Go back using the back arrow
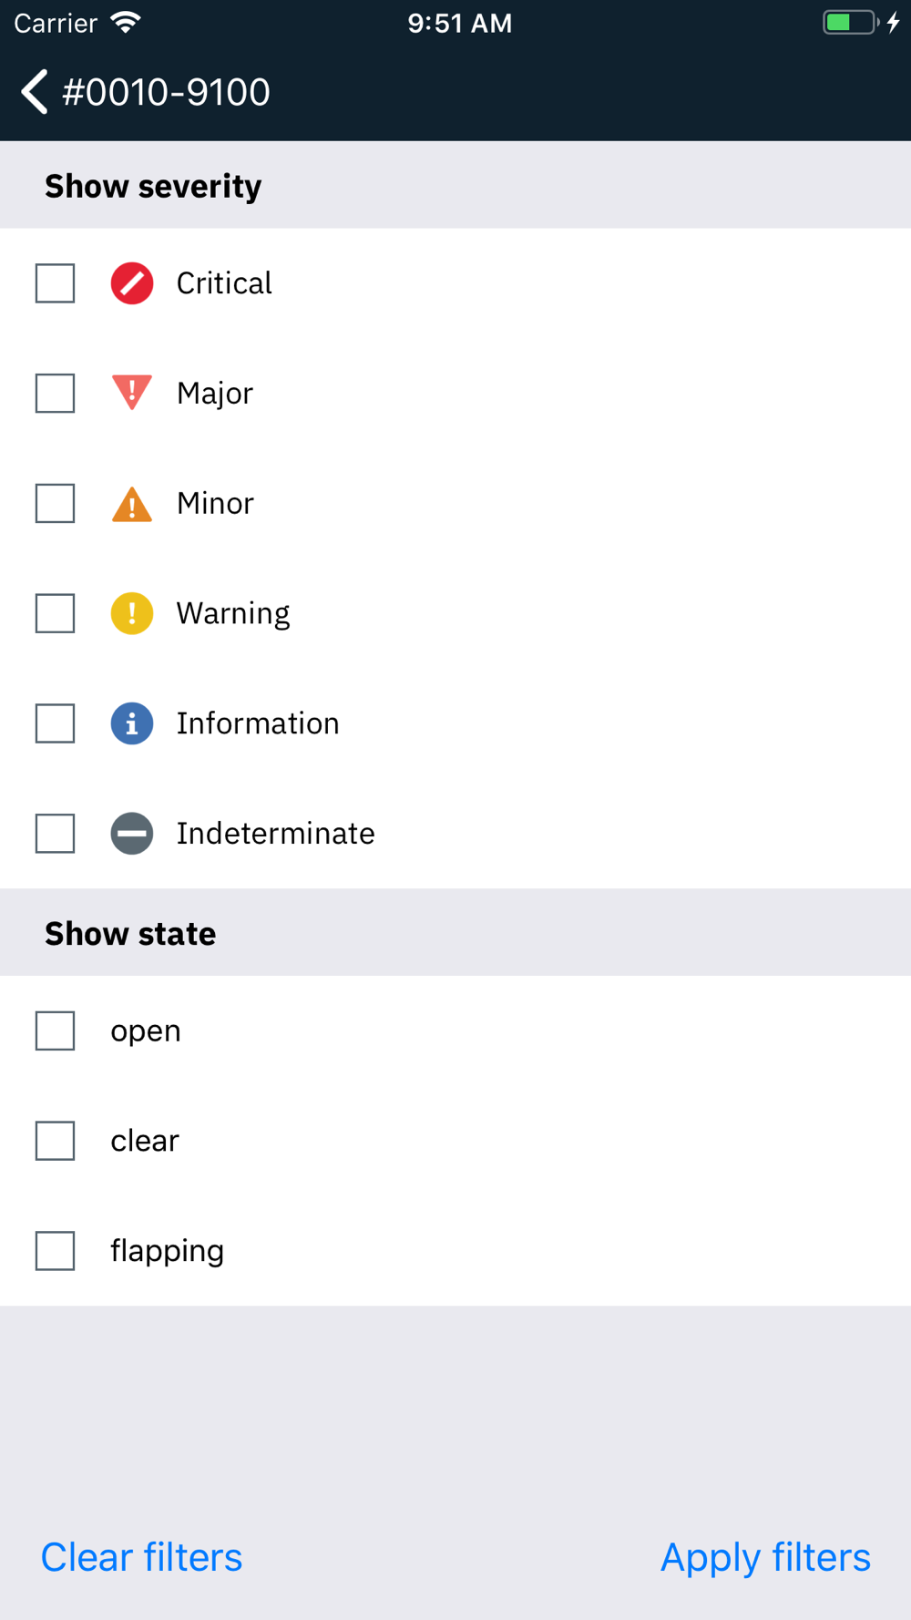This screenshot has width=911, height=1620. pos(35,92)
